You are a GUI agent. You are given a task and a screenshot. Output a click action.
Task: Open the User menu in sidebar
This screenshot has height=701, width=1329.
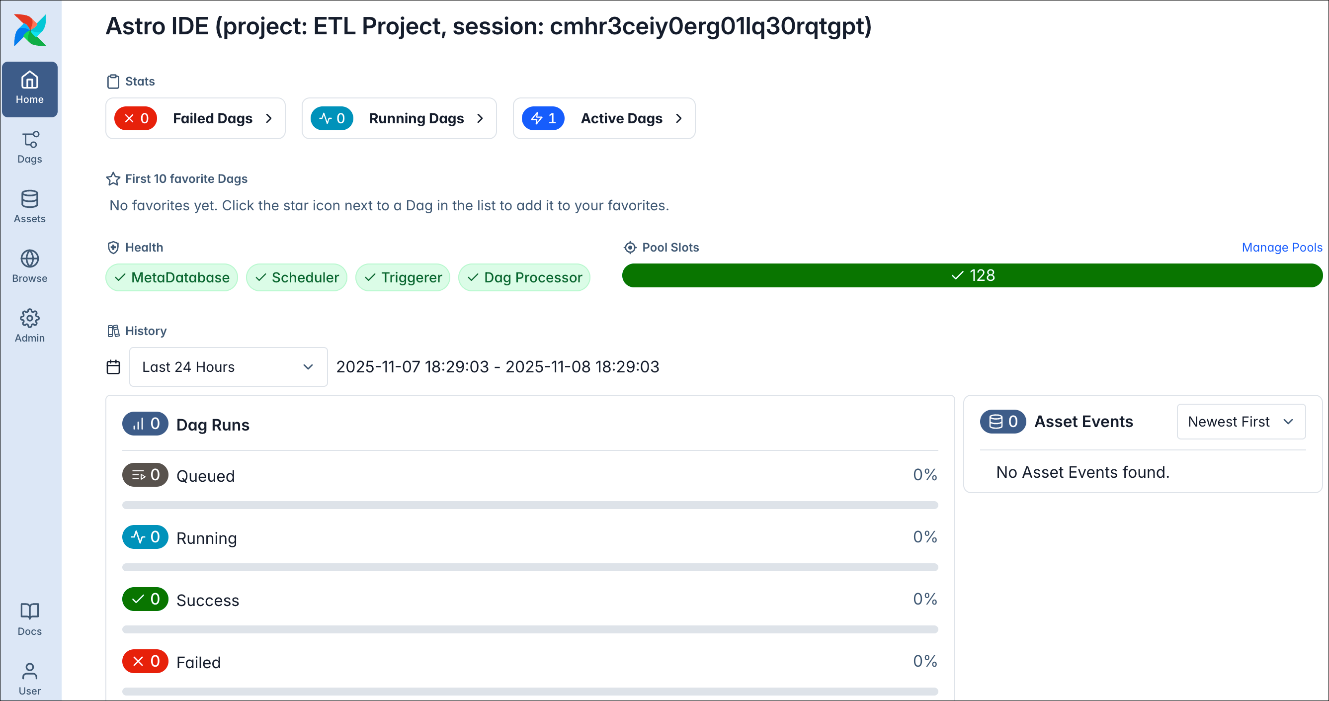(x=30, y=679)
